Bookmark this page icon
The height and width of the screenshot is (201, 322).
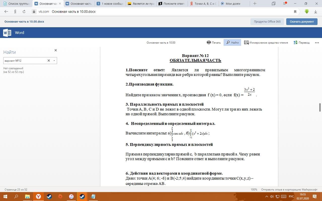295,12
